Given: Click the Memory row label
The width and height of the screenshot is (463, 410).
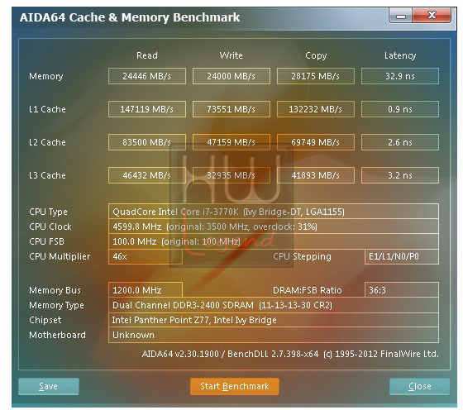Looking at the screenshot, I should tap(46, 76).
